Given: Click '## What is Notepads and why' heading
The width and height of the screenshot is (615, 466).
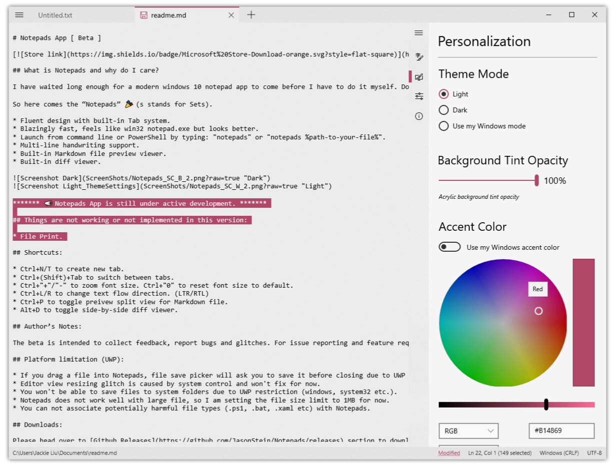Looking at the screenshot, I should (x=86, y=70).
